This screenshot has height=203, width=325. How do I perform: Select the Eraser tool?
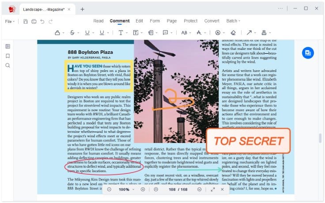[x=233, y=33]
